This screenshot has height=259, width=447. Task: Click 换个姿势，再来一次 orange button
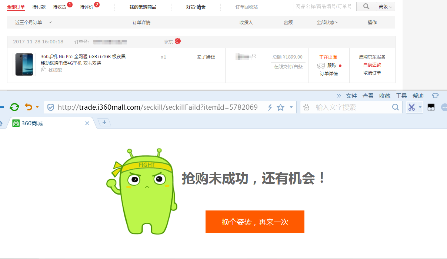pos(255,222)
